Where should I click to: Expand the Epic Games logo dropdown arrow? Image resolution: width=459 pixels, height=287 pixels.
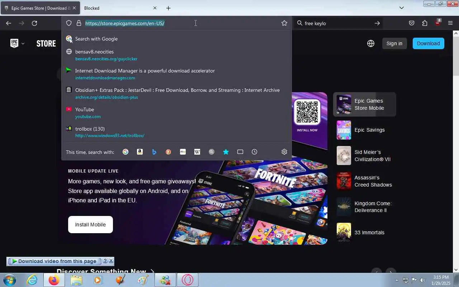click(x=23, y=44)
